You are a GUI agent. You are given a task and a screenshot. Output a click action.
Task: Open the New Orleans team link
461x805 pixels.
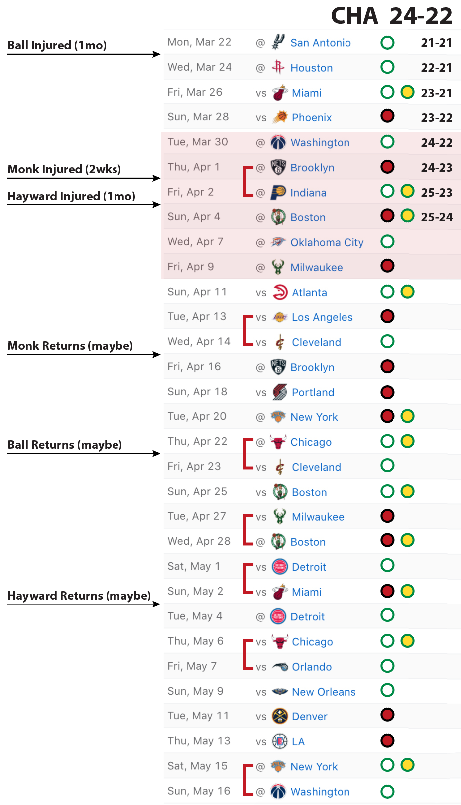pyautogui.click(x=324, y=692)
